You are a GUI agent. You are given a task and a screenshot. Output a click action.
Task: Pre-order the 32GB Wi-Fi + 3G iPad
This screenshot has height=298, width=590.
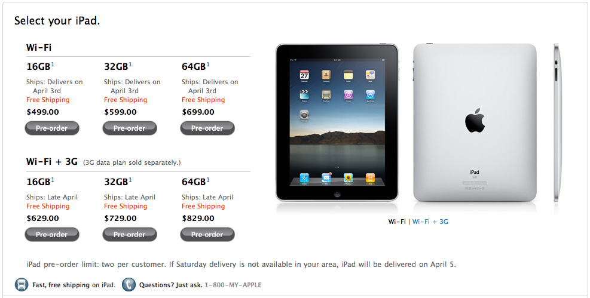(x=130, y=235)
